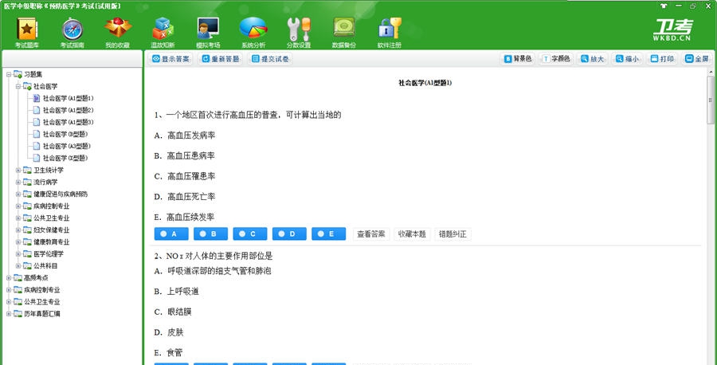
Task: Click option text 呼吸道深部的细支气管和肺泡
Action: tap(219, 271)
